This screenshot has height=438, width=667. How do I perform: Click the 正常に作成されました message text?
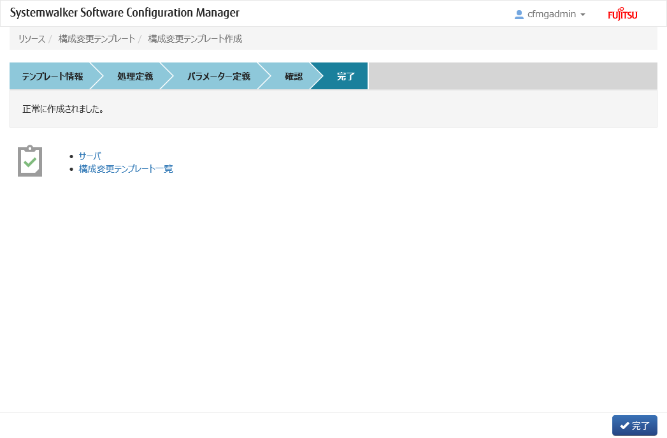tap(63, 109)
